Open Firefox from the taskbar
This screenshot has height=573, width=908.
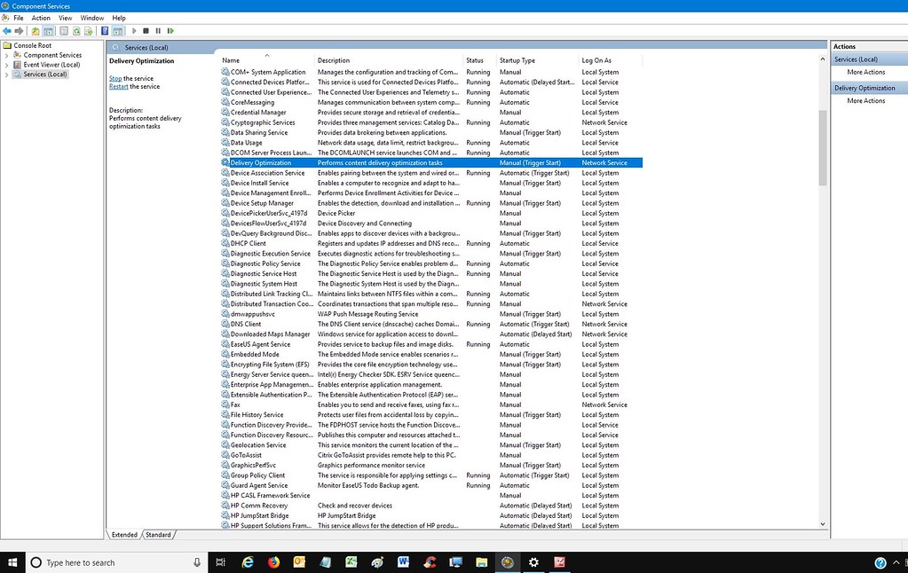click(x=273, y=562)
